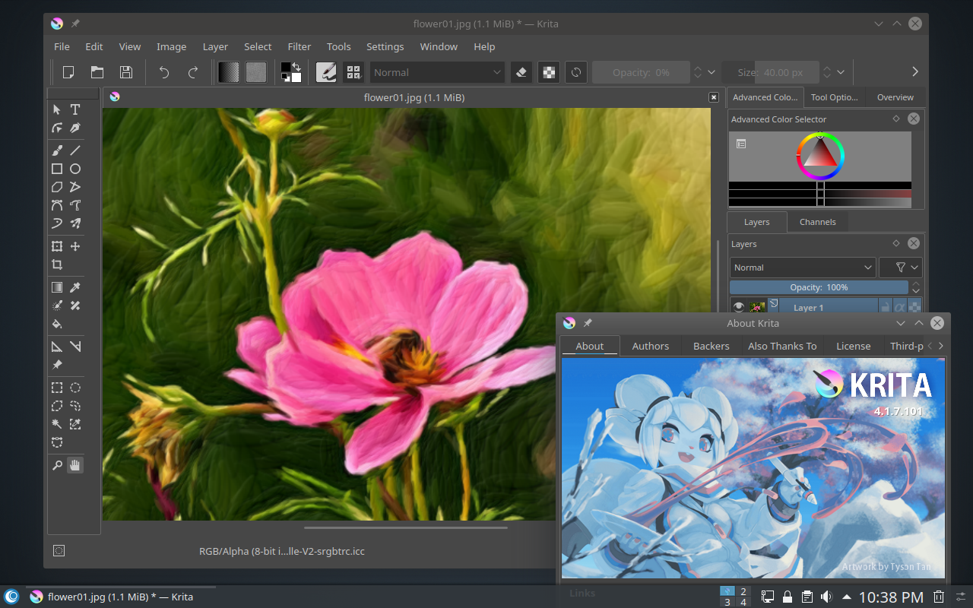Toggle preserve alpha checkerboard button
This screenshot has height=608, width=973.
[548, 72]
